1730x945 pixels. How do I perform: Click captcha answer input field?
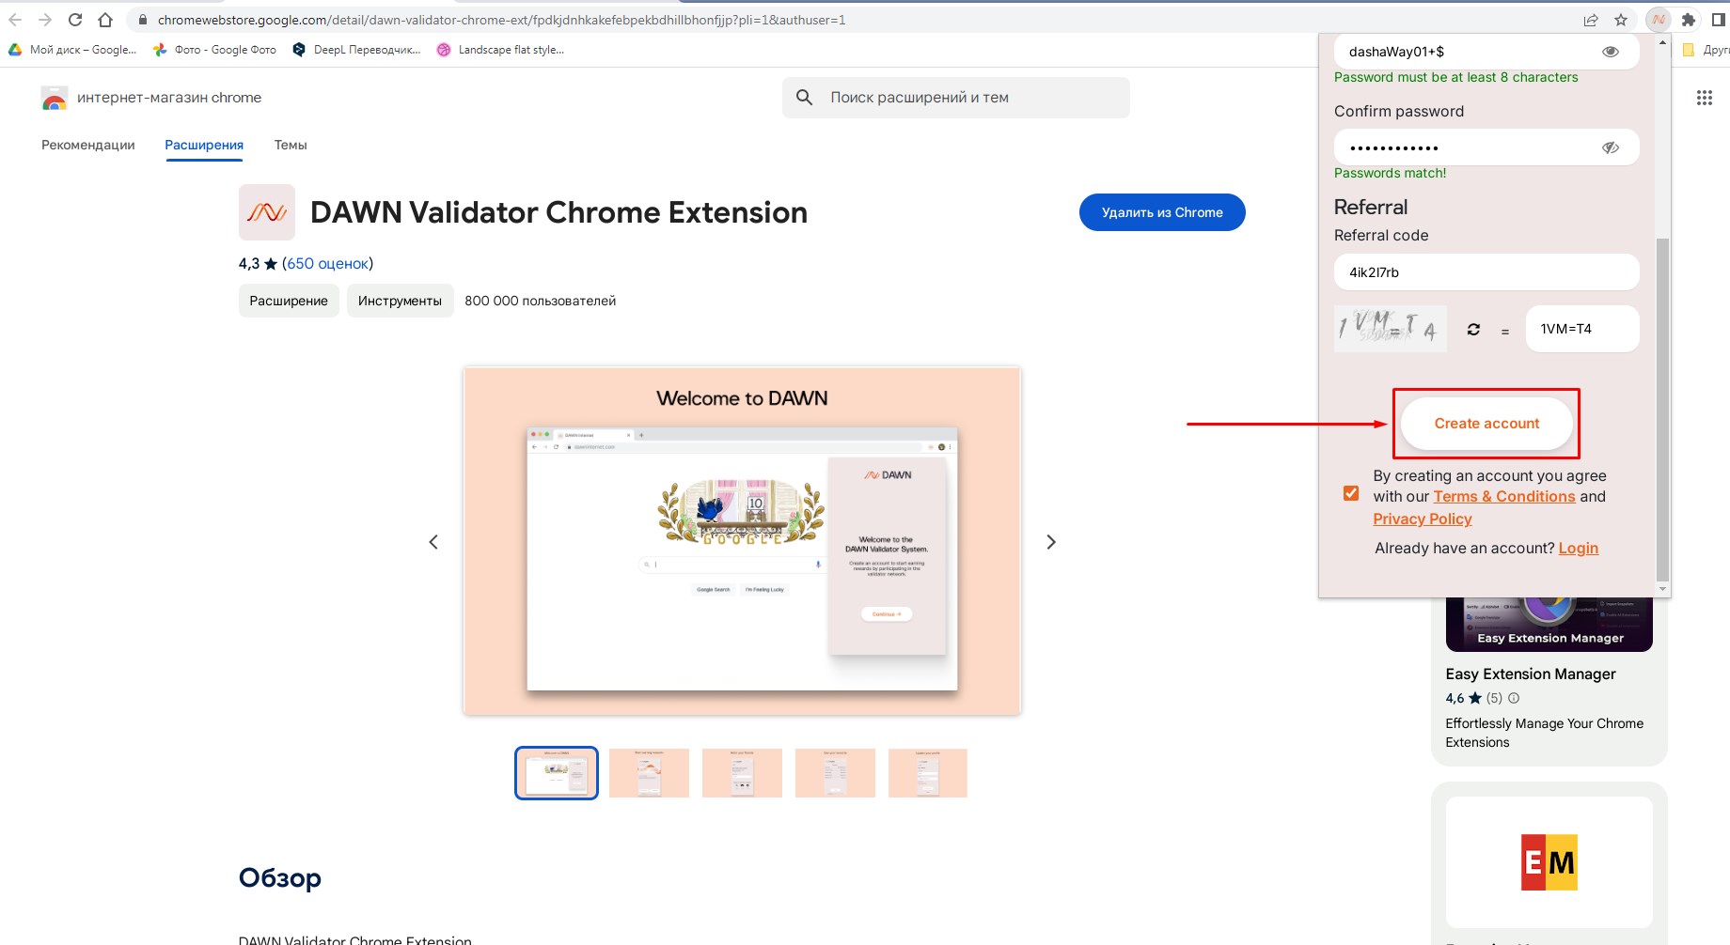(1582, 329)
